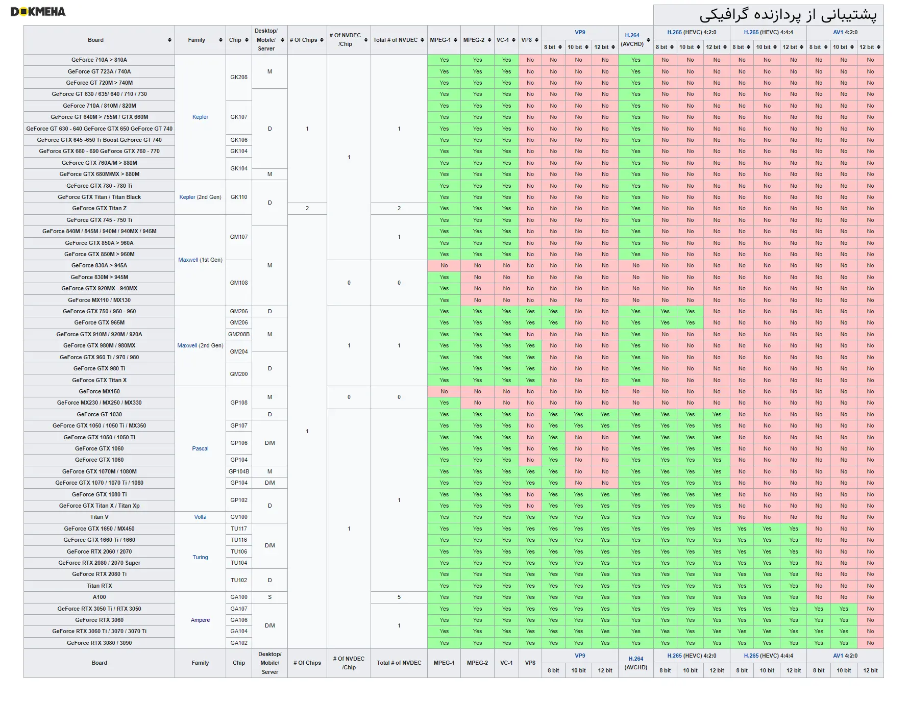Select the 'Titan RTX' board cell

click(99, 586)
